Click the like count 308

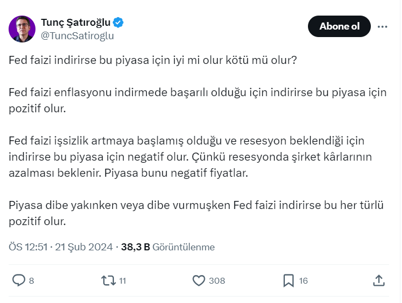[x=217, y=280]
